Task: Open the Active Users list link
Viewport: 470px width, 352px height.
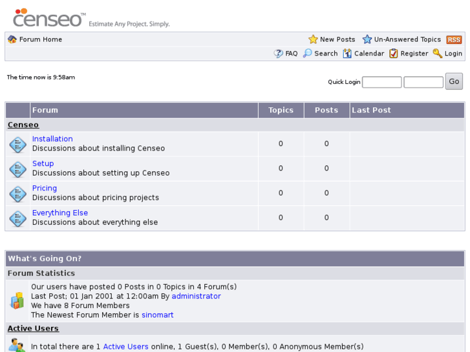Action: tap(125, 347)
